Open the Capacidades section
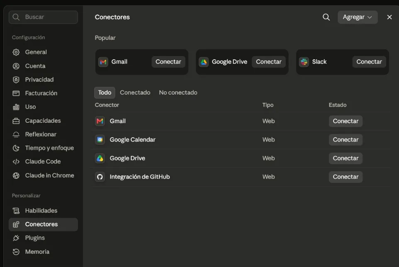Screen dimensions: 399x267 click(43, 121)
